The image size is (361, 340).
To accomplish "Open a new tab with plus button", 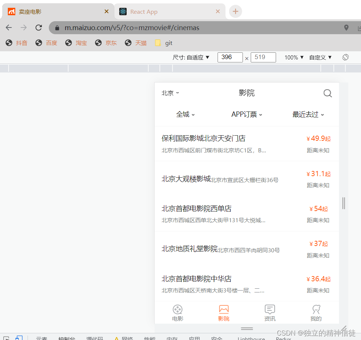I will [x=235, y=11].
